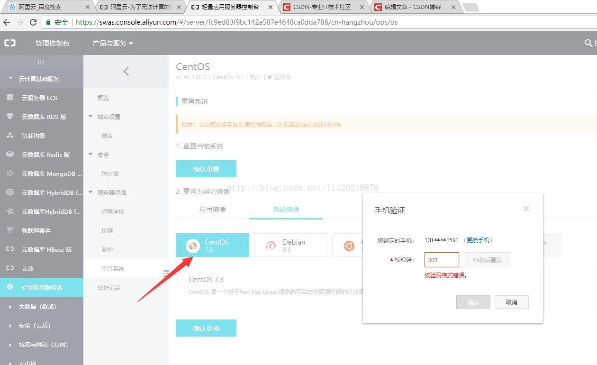The image size is (597, 365).
Task: Click the ECS server icon in sidebar
Action: 10,98
